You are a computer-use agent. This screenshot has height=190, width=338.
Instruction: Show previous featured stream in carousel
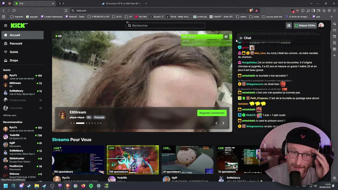pos(216,123)
